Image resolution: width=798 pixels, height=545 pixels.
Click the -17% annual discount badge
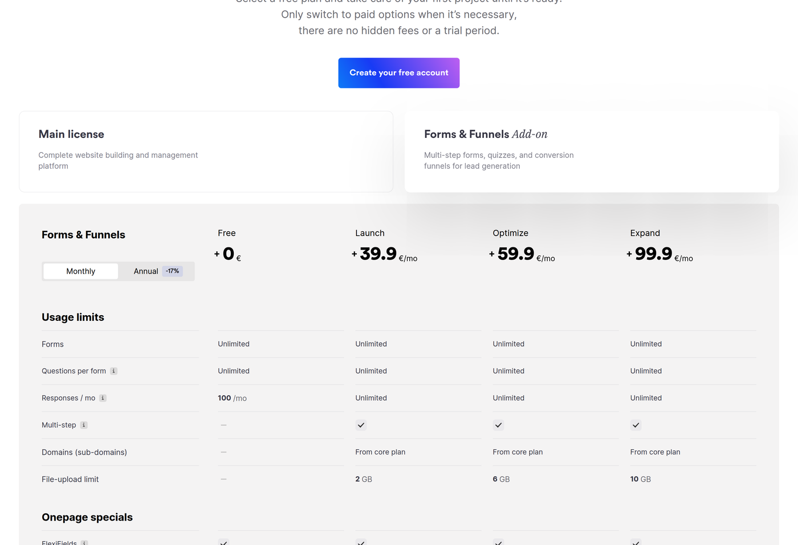[x=173, y=271]
